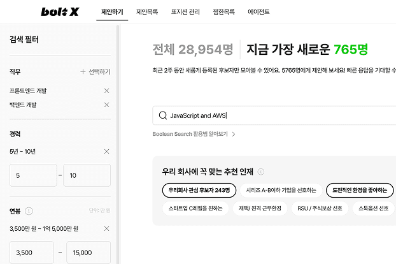
Task: Click the minimum salary field showing 3,500
Action: tap(32, 253)
